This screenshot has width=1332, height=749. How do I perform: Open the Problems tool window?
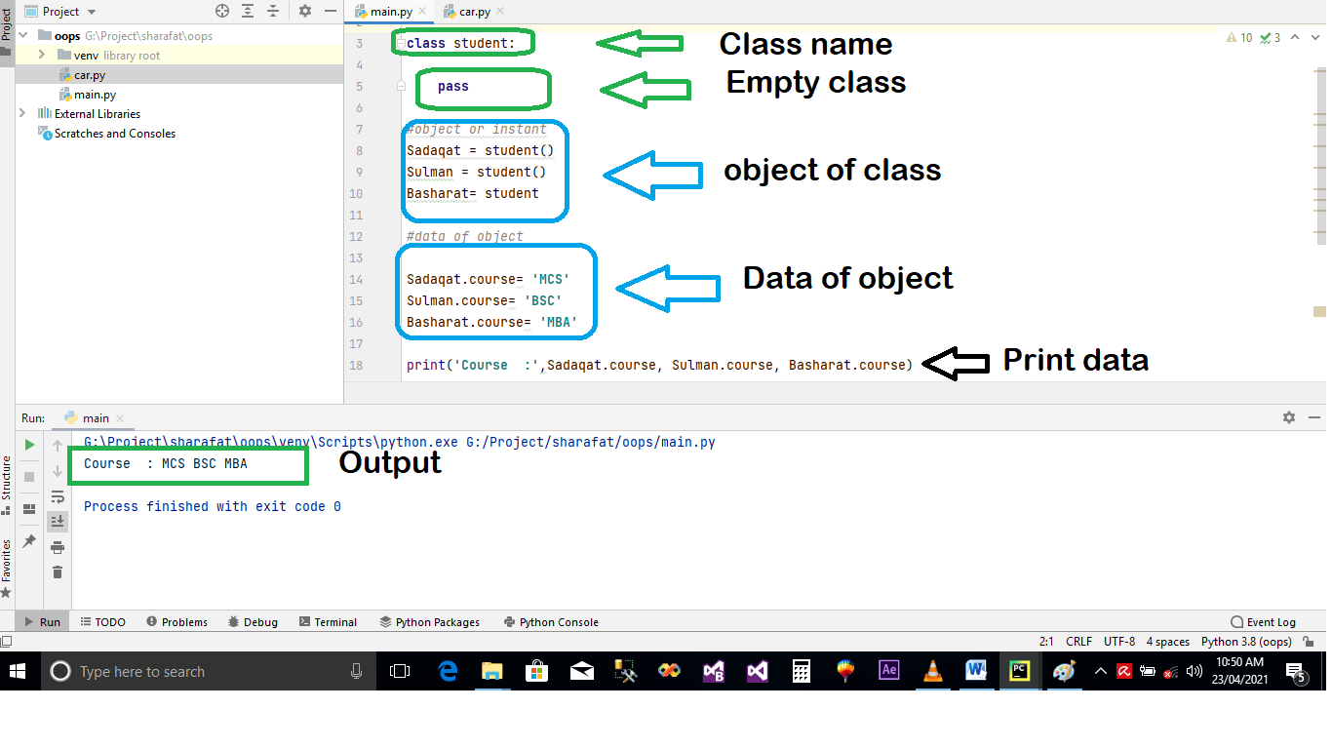177,621
